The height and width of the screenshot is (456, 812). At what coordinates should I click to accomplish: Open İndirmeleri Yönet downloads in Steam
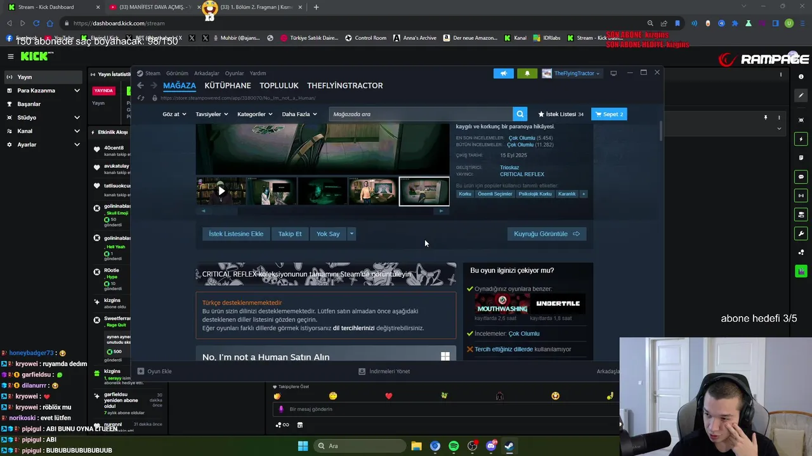coord(384,371)
